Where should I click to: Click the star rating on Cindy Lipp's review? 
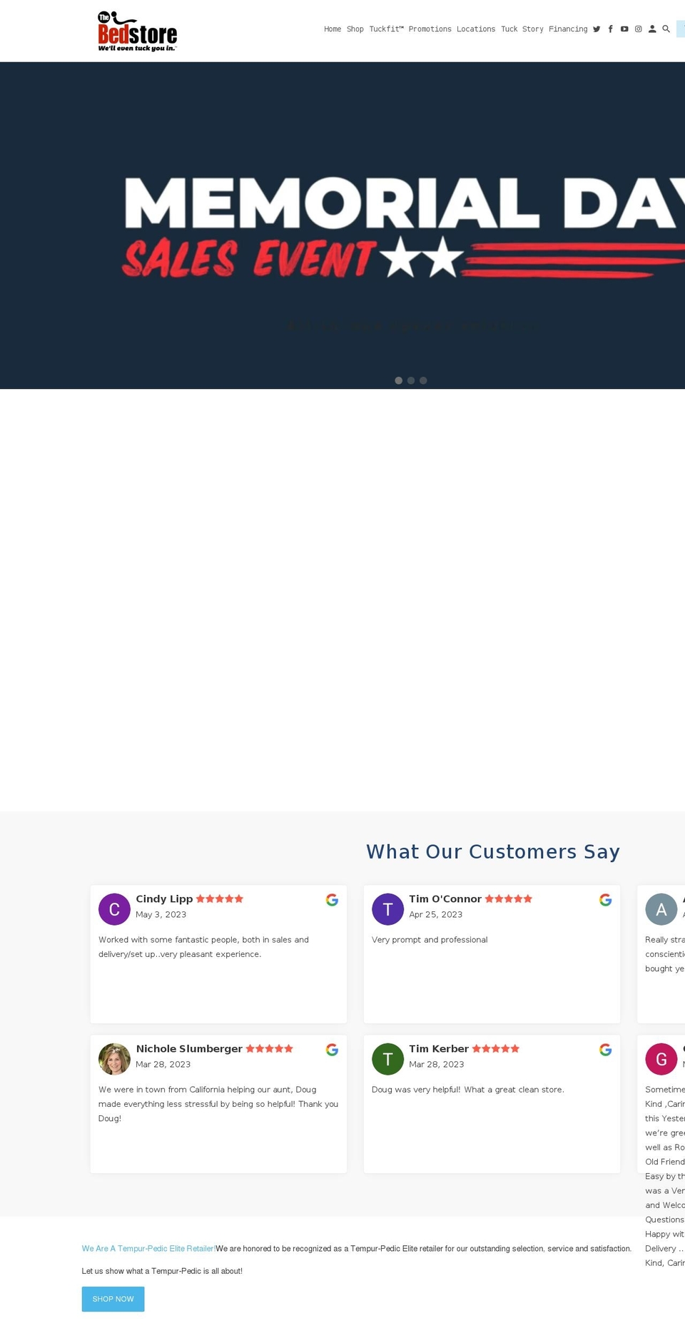220,899
